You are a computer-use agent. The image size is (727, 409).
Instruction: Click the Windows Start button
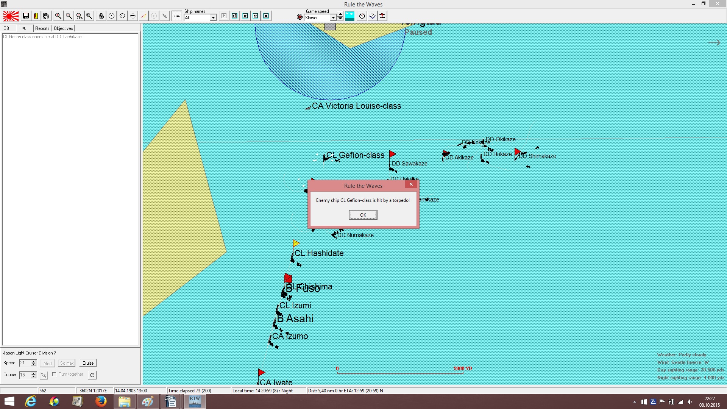(x=9, y=401)
